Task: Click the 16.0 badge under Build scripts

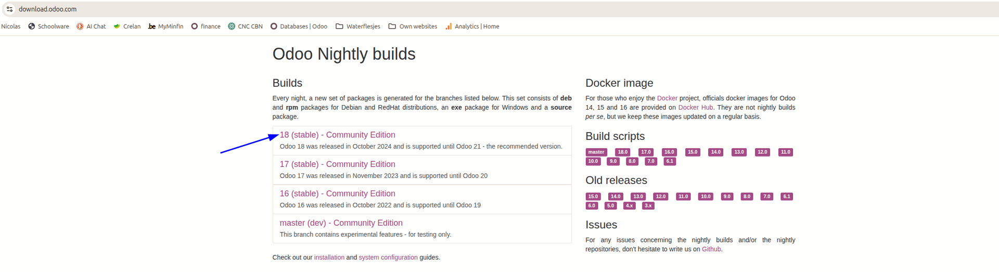Action: click(669, 152)
